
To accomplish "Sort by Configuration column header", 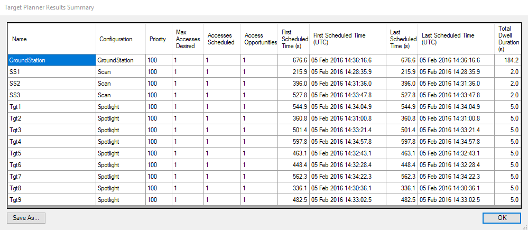I will tap(120, 39).
